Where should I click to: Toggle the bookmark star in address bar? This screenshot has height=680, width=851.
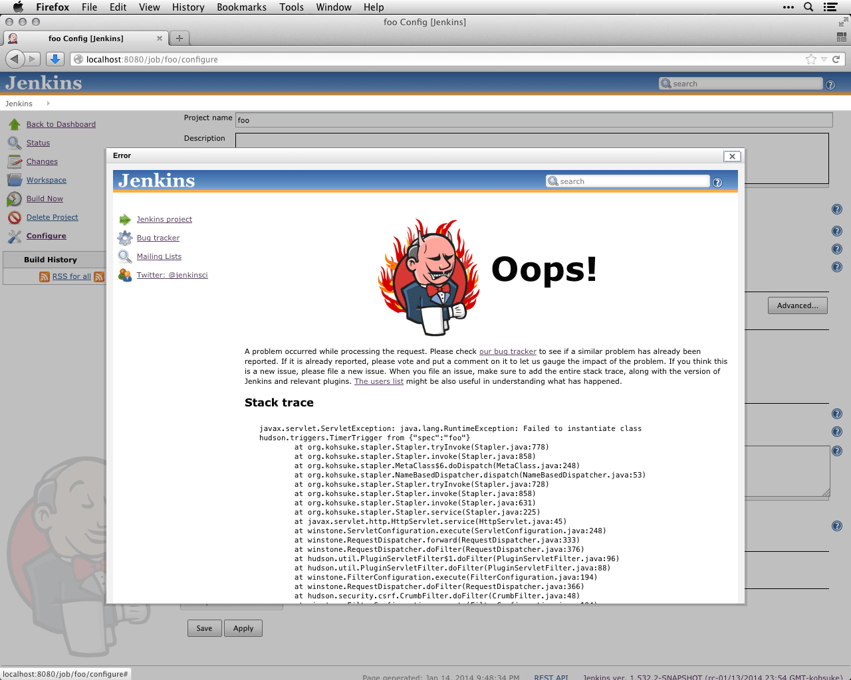tap(811, 59)
